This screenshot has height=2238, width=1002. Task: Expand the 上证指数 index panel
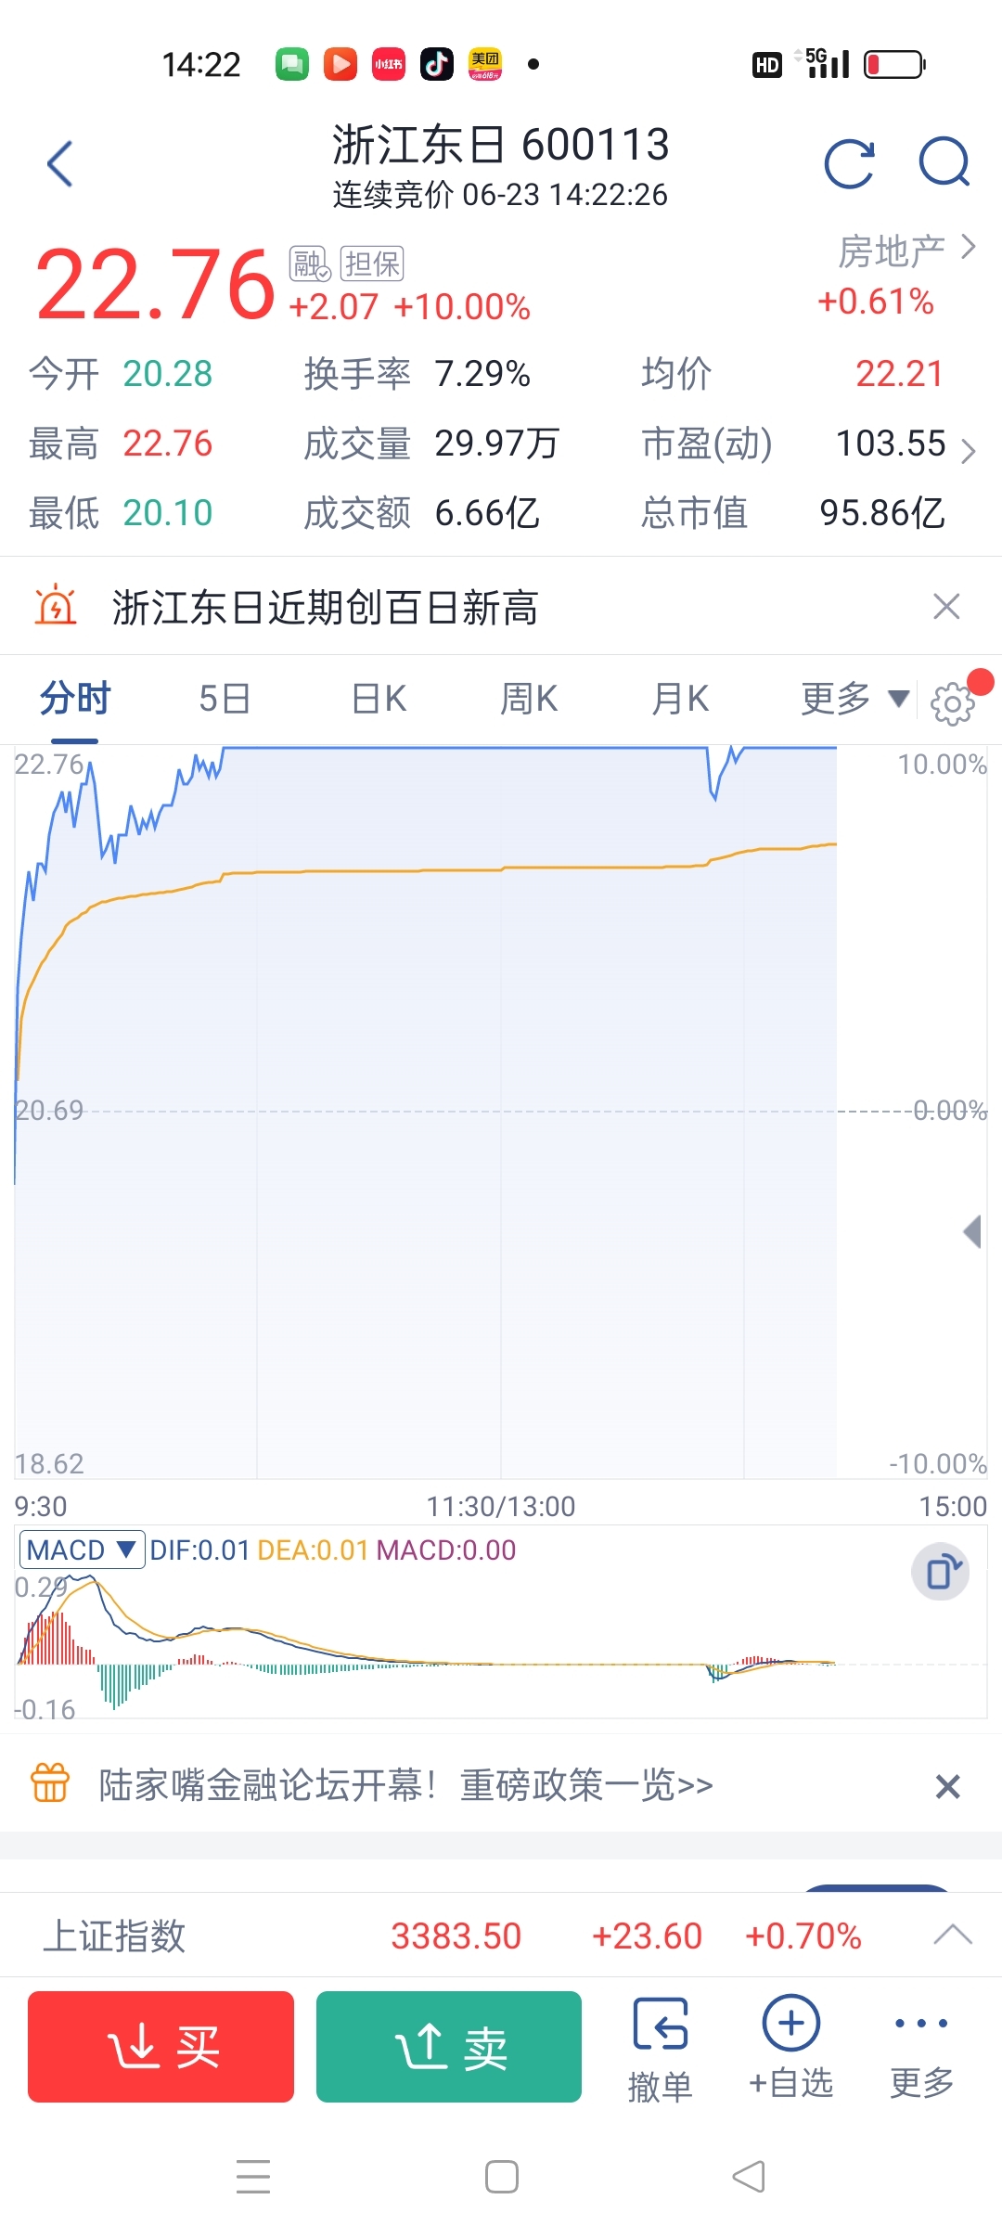pyautogui.click(x=953, y=1935)
